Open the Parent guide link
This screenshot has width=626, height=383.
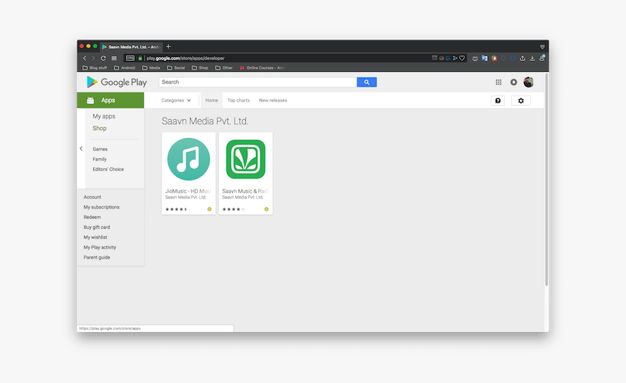pyautogui.click(x=97, y=257)
